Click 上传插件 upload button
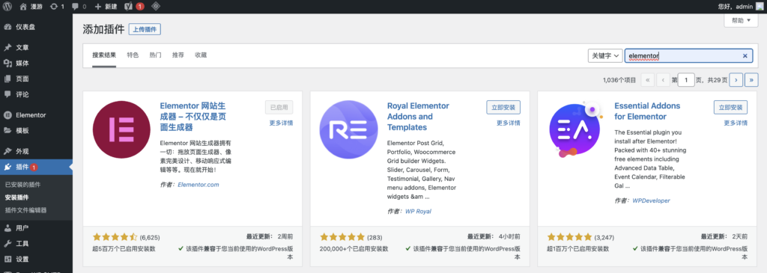This screenshot has width=767, height=273. [x=145, y=29]
